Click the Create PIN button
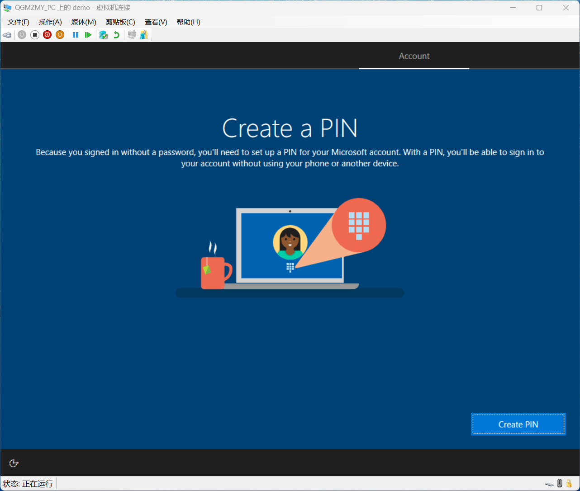The image size is (580, 491). click(x=518, y=424)
